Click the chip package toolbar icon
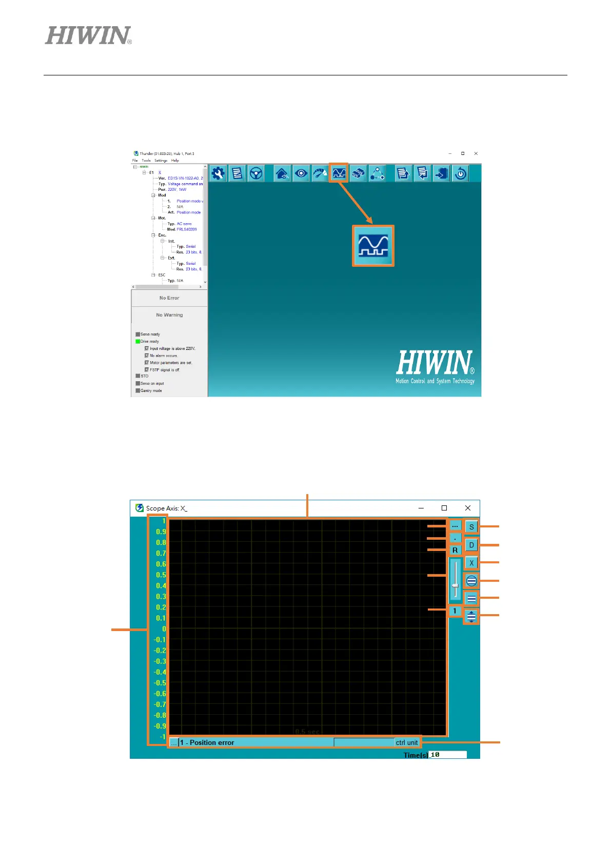Viewport: 611px width, 864px height. pyautogui.click(x=358, y=173)
